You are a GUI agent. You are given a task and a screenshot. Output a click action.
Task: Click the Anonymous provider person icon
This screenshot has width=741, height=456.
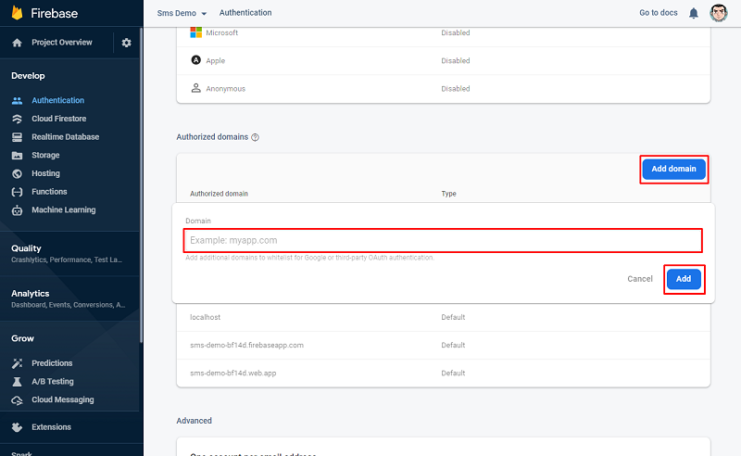(x=195, y=88)
